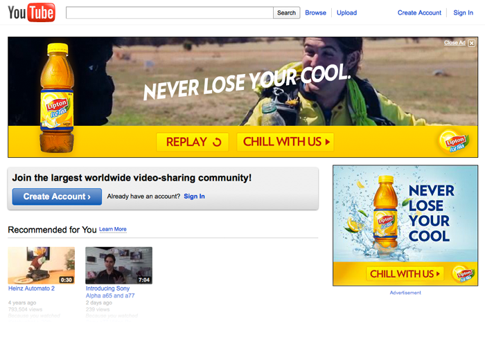Click CHILL WITH US in the banner ad
Screen dimensions: 485x346
pyautogui.click(x=285, y=142)
